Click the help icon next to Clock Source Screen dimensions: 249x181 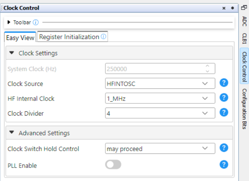(224, 83)
